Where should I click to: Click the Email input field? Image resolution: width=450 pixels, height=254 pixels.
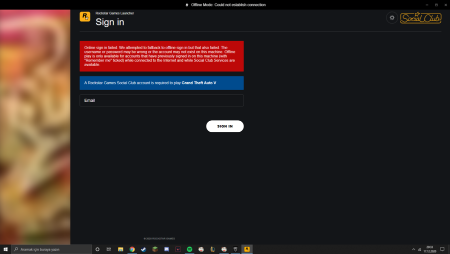pyautogui.click(x=161, y=100)
